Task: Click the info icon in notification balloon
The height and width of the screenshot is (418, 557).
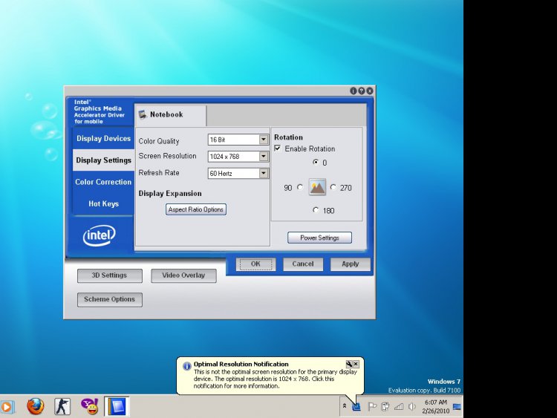Action: click(x=187, y=366)
